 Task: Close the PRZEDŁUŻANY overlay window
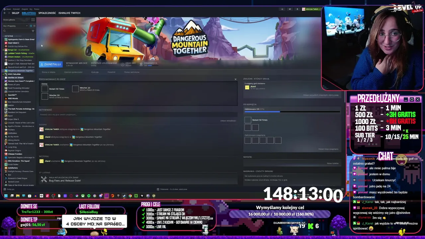tap(418, 100)
